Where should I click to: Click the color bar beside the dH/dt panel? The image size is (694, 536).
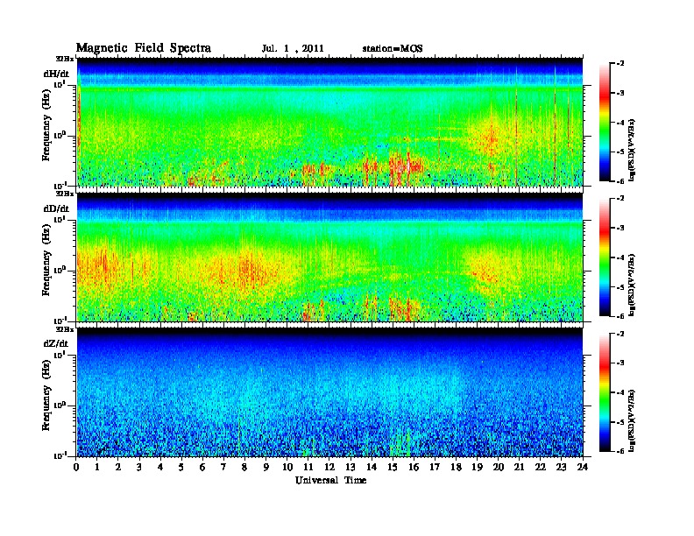605,122
